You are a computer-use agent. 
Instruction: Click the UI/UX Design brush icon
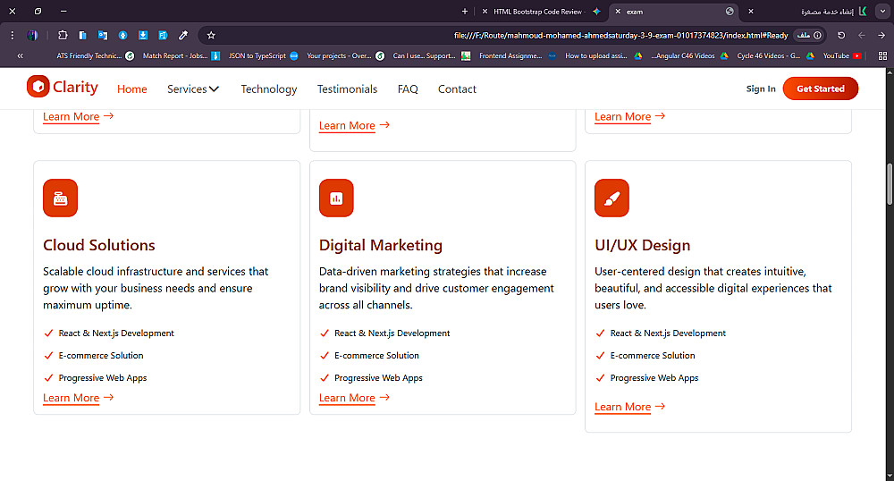click(x=611, y=198)
